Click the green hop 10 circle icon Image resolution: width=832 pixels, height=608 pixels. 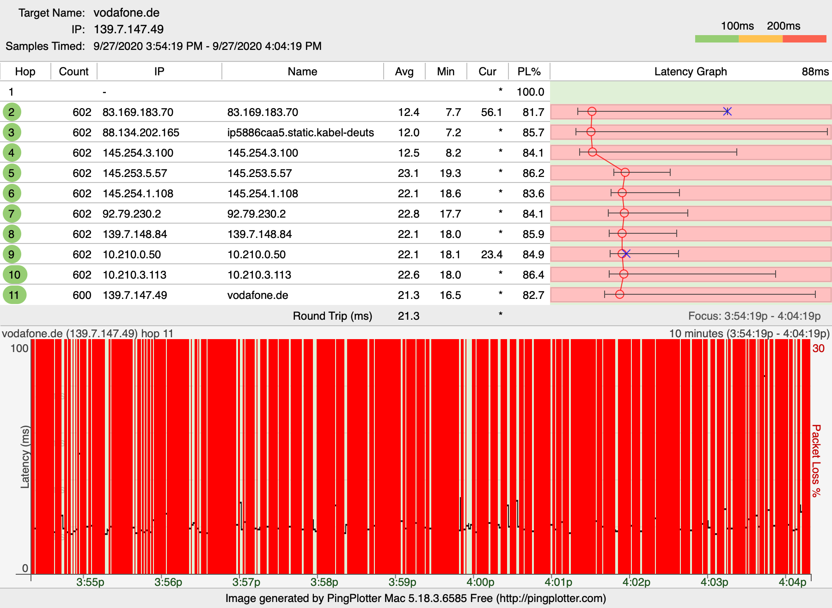click(x=14, y=274)
